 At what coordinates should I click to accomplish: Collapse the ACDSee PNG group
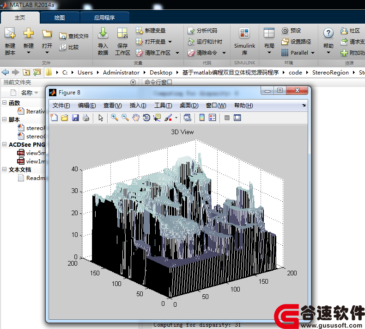[4, 144]
